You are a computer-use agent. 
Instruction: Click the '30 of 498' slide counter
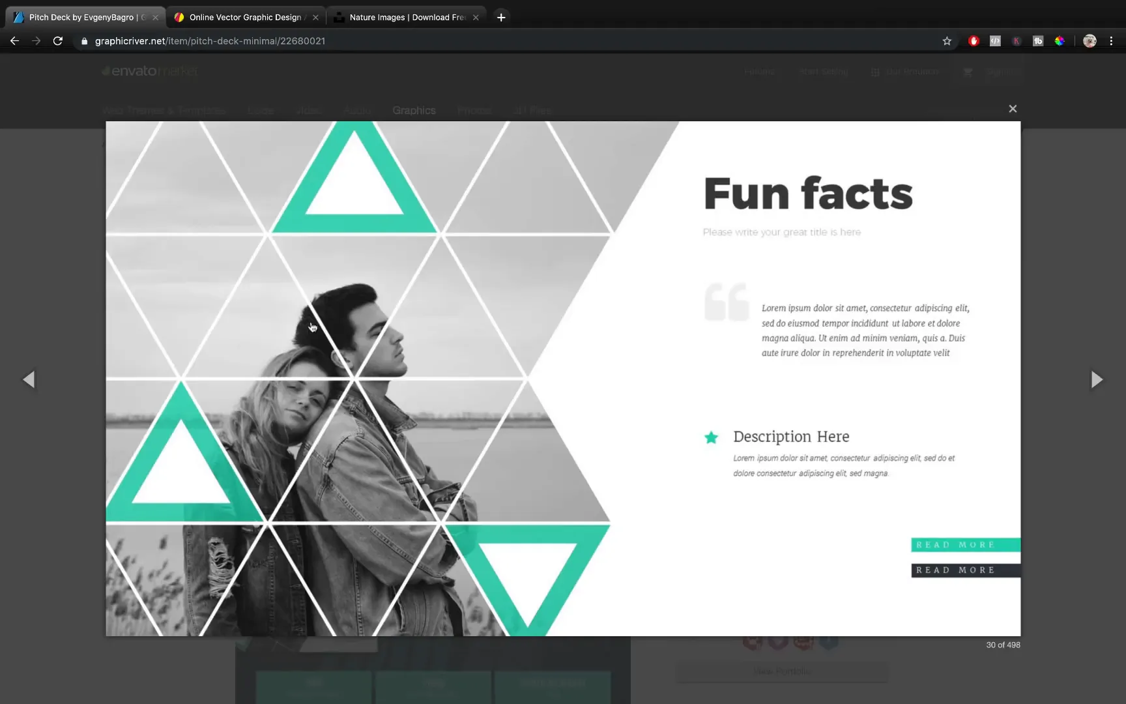(x=1003, y=645)
